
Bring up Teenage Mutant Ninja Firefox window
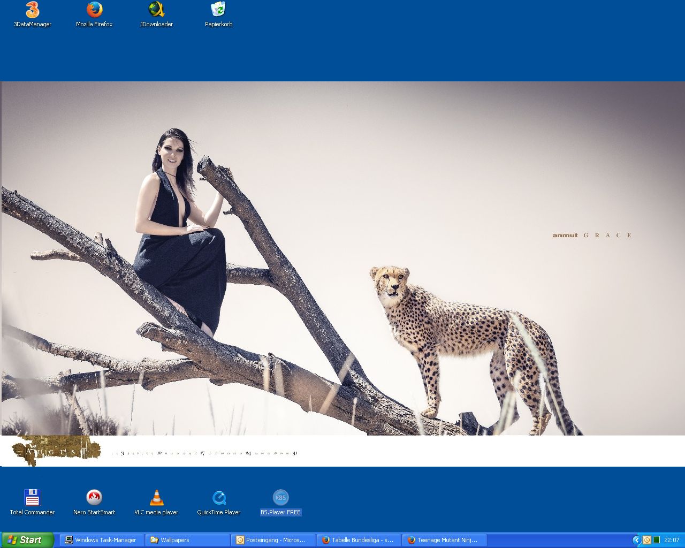click(x=444, y=540)
